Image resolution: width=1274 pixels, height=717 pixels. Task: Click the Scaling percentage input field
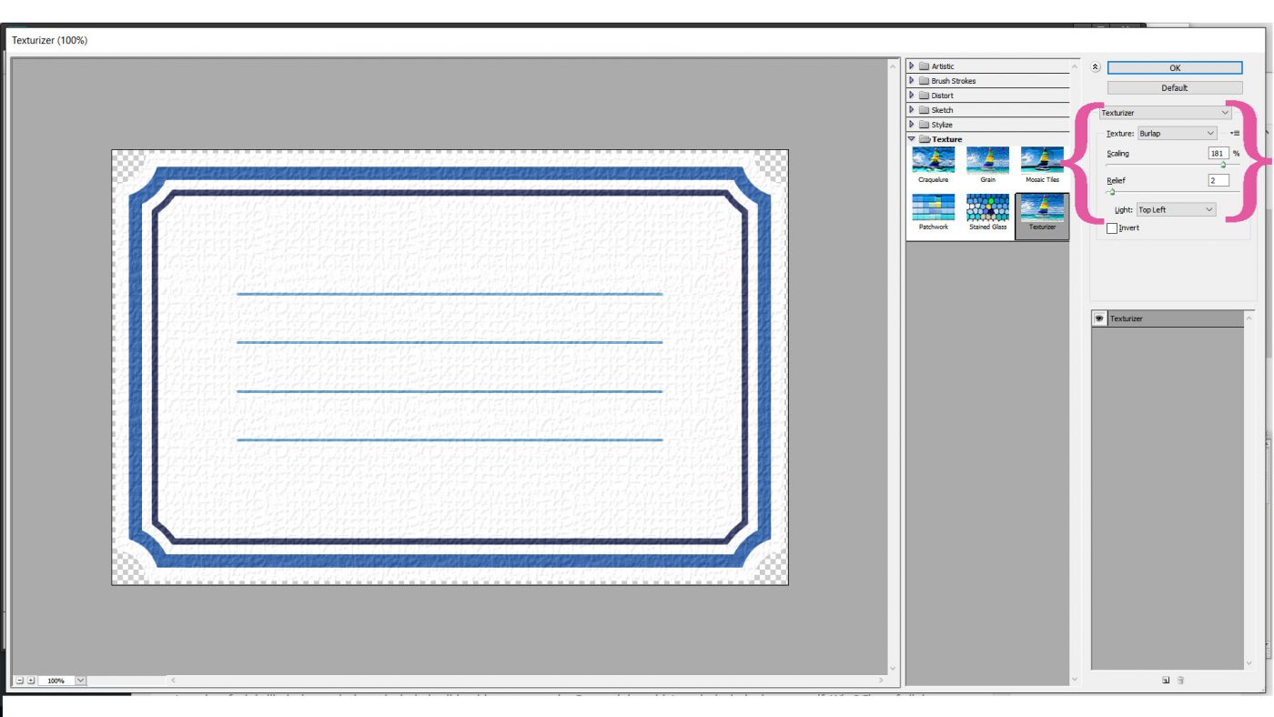[x=1218, y=153]
